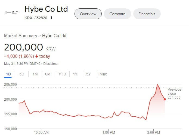This screenshot has height=137, width=189.
Task: Click the red down arrow indicator
Action: click(37, 56)
